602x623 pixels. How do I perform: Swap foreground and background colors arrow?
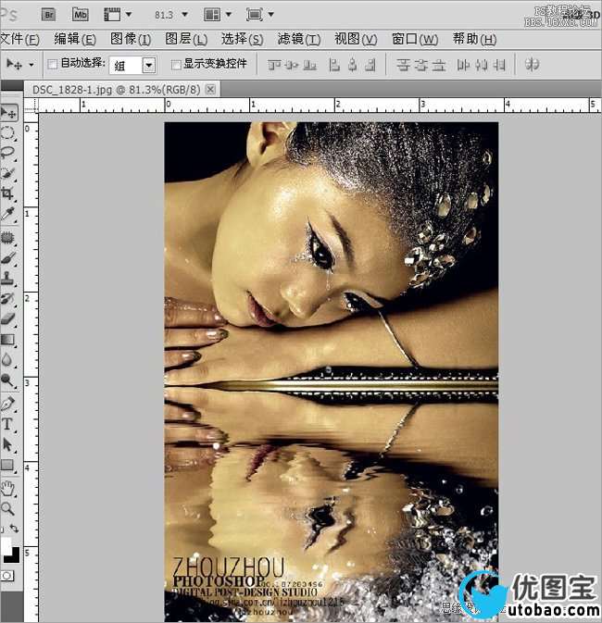point(14,529)
